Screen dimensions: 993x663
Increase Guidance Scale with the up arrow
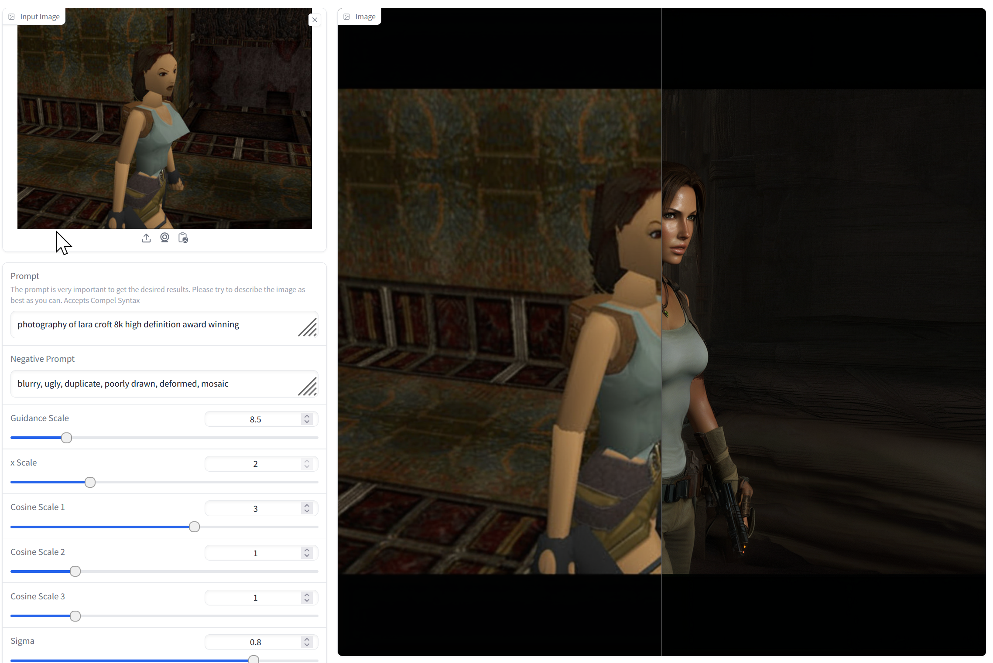(307, 416)
